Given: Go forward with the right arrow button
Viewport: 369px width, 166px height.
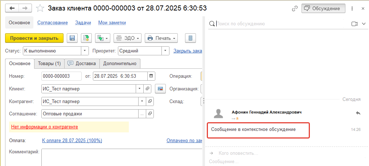Looking at the screenshot, I should (25, 8).
